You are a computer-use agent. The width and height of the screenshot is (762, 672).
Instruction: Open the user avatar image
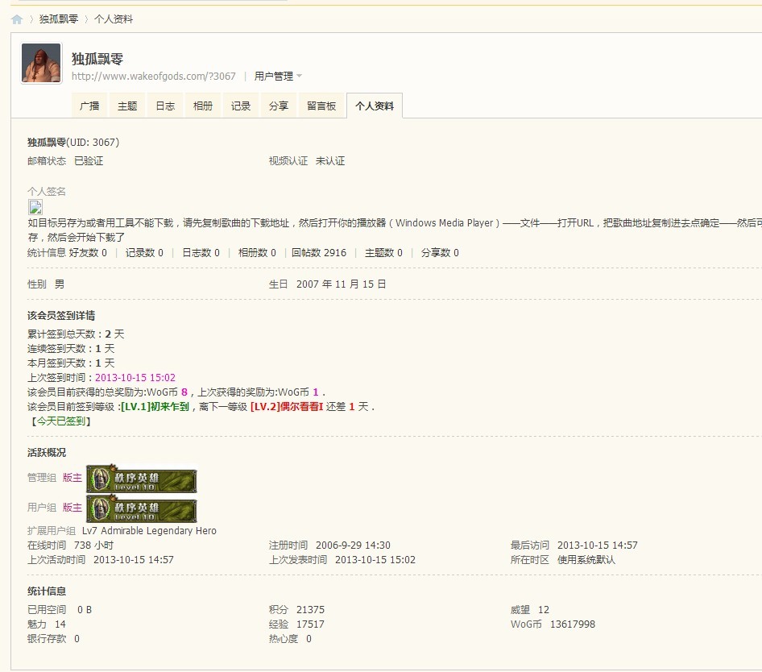point(41,63)
